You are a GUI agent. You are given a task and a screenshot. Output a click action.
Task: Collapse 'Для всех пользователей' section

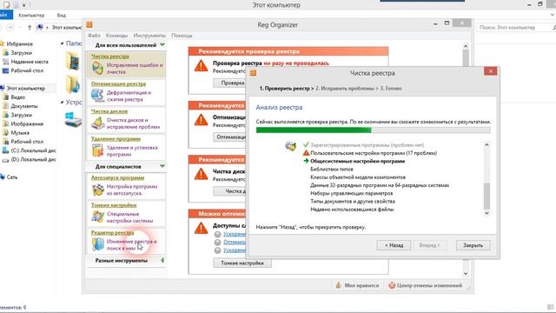(x=162, y=45)
